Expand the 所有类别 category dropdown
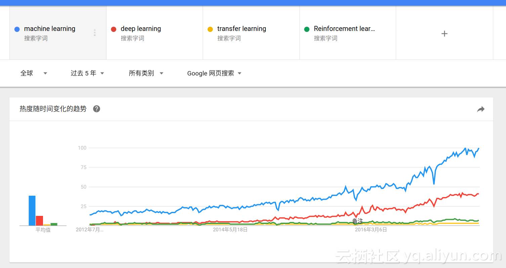 (146, 73)
